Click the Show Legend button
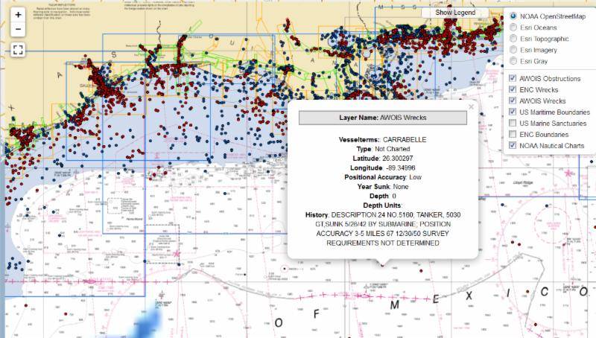 tap(455, 13)
